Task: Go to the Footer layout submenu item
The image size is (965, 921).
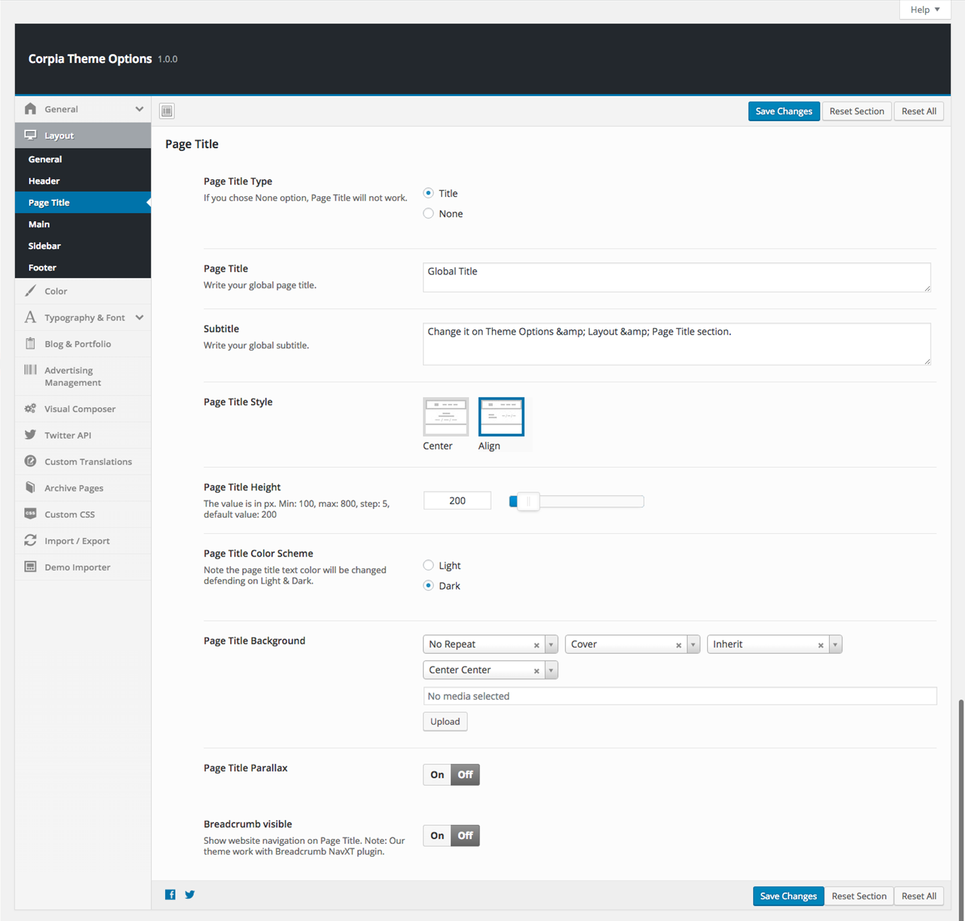Action: [x=43, y=268]
